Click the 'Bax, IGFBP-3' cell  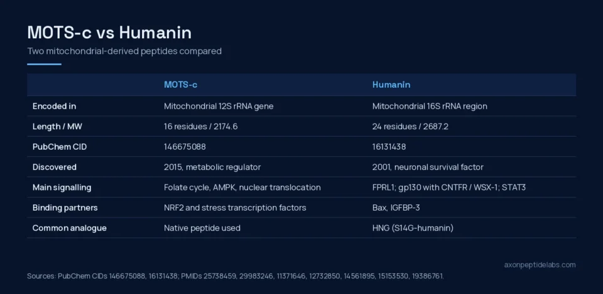click(x=396, y=208)
